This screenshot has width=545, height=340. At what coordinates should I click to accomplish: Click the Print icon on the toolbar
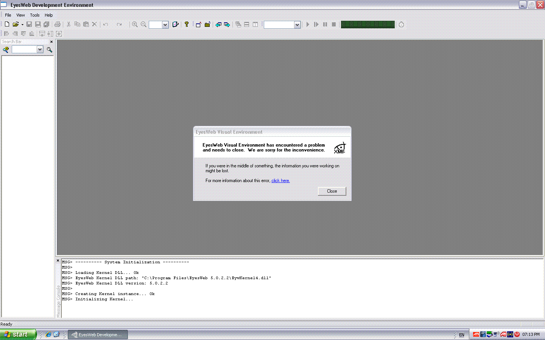pos(58,24)
